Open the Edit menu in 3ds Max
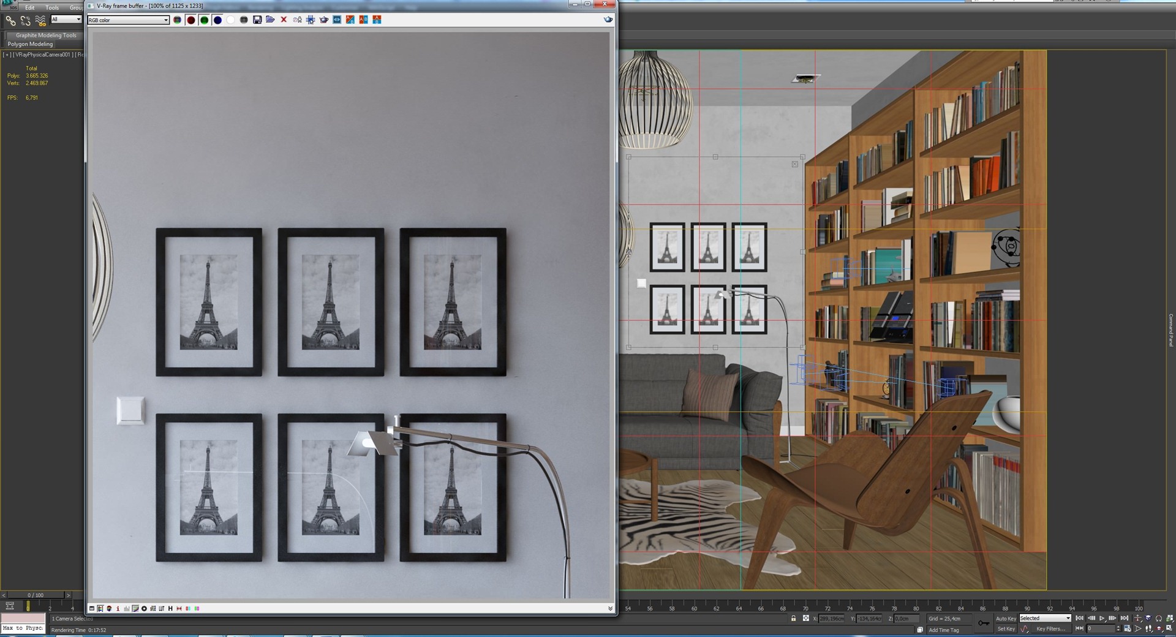Viewport: 1176px width, 637px height. click(29, 7)
